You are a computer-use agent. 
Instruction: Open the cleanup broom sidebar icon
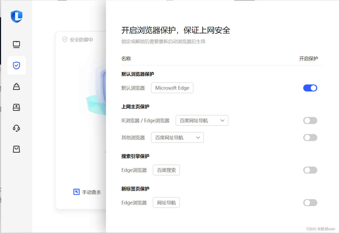click(x=17, y=87)
